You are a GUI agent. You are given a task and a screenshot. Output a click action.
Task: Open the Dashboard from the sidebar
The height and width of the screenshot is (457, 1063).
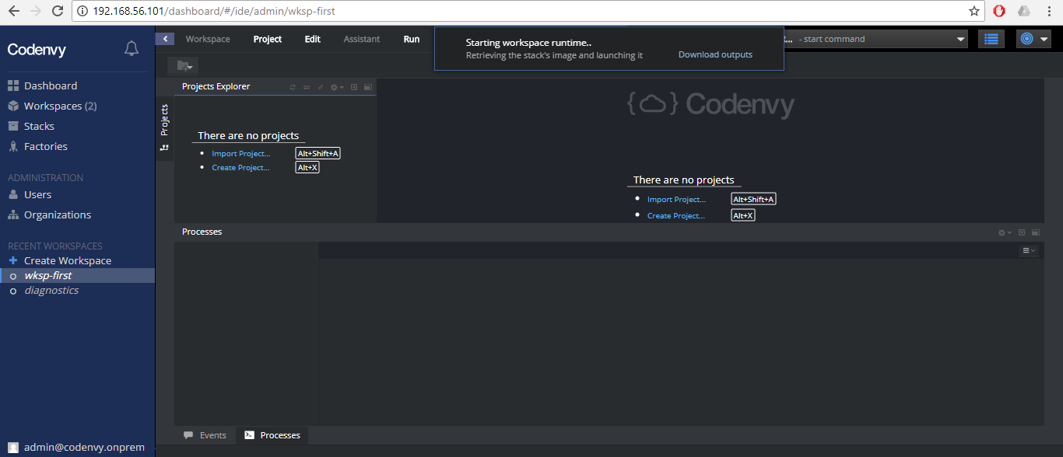point(51,85)
